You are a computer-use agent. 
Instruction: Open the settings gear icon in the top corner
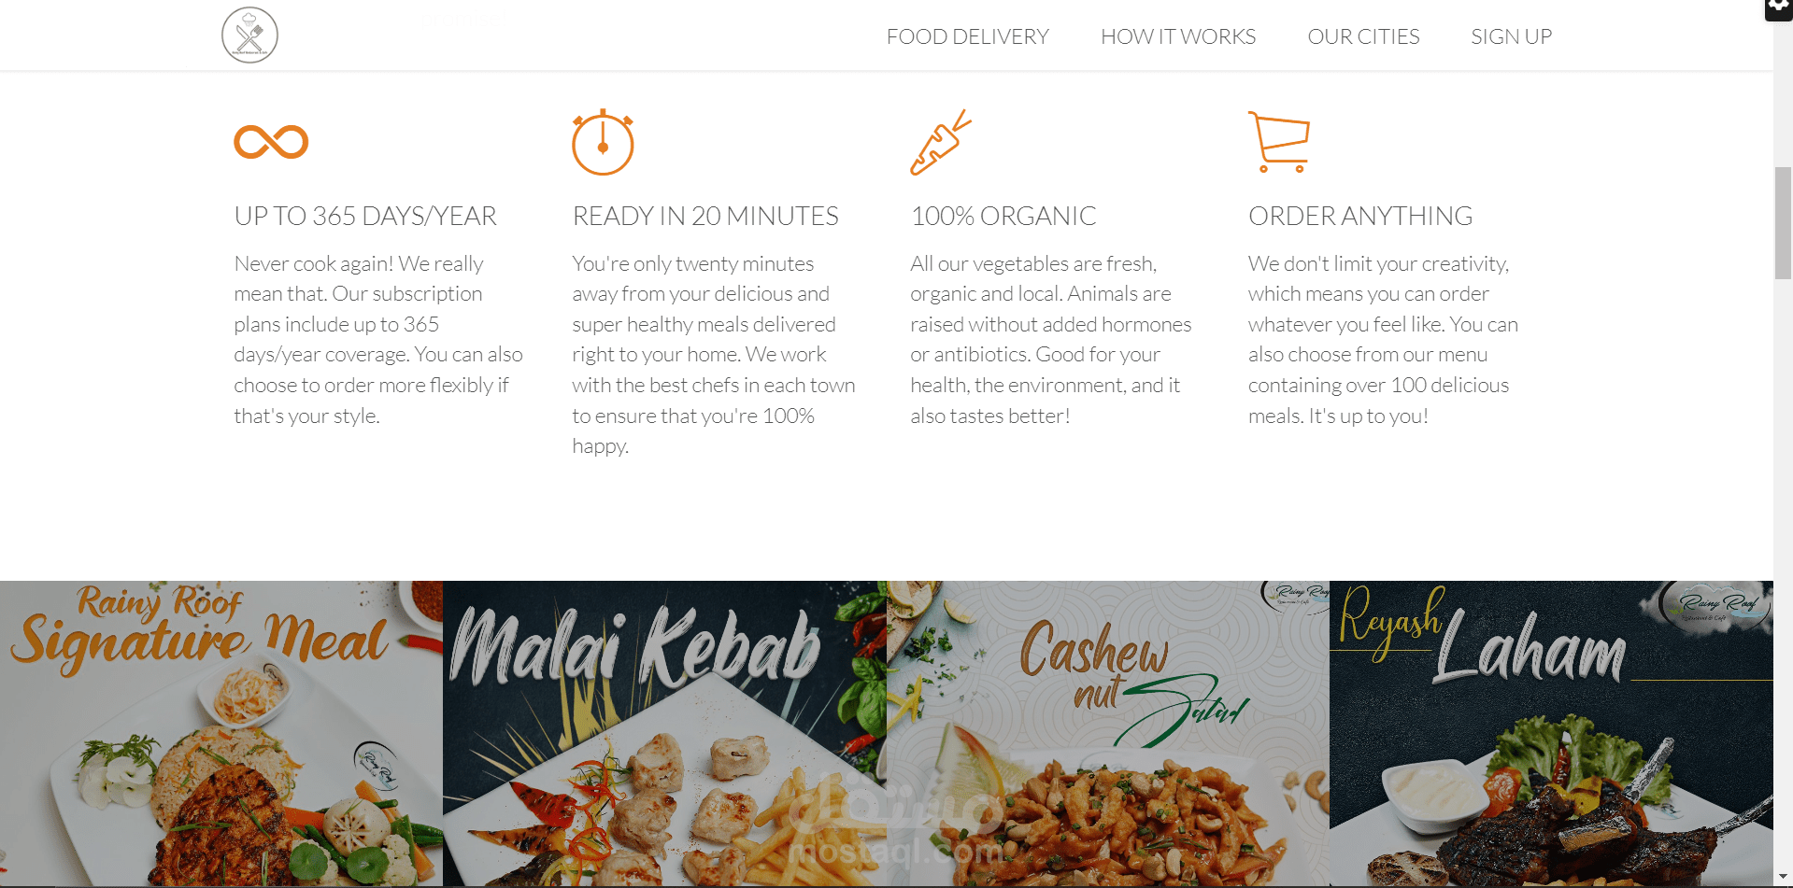[1779, 7]
